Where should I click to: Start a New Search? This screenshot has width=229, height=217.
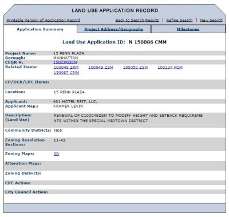point(211,20)
